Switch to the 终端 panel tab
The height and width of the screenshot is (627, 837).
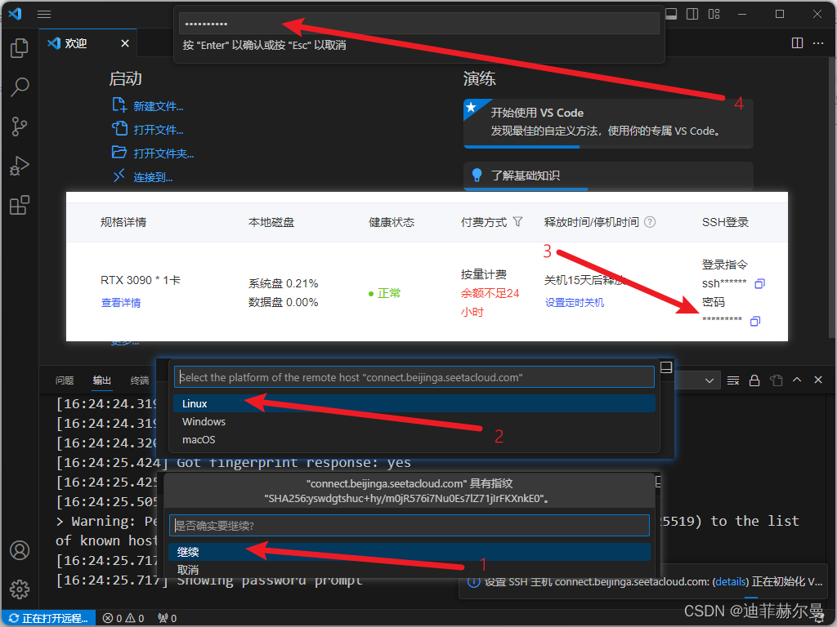(139, 380)
